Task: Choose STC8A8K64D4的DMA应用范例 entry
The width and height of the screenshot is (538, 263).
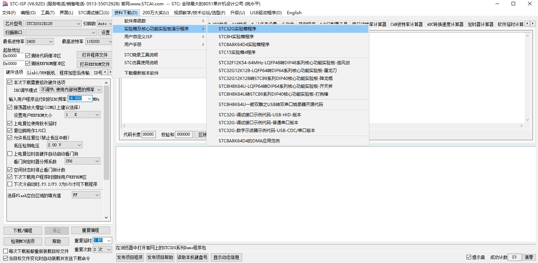Action: (288, 141)
